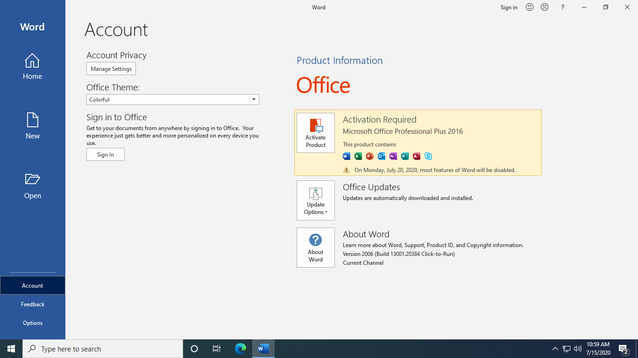This screenshot has width=638, height=358.
Task: Go to the Open files page
Action: (32, 186)
